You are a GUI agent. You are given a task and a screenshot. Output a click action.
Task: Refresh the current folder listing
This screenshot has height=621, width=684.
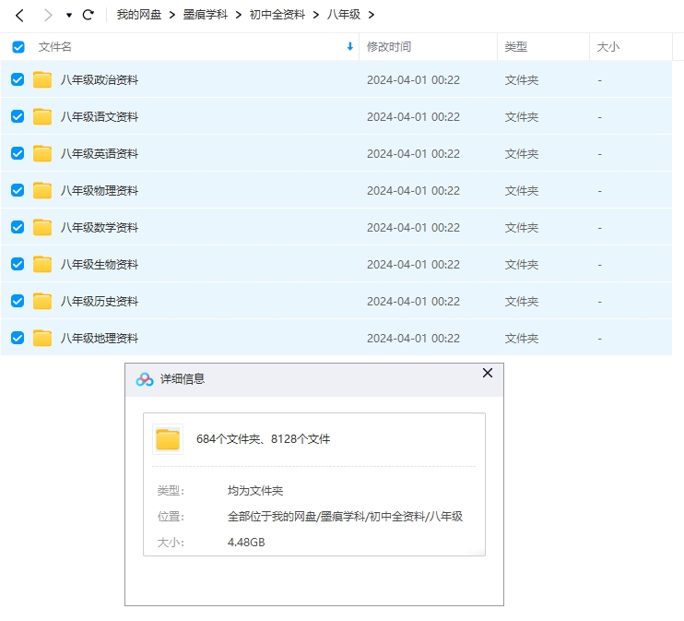[x=88, y=15]
